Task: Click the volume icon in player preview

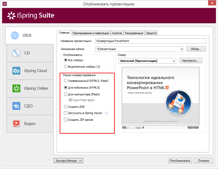Action: coord(143,127)
